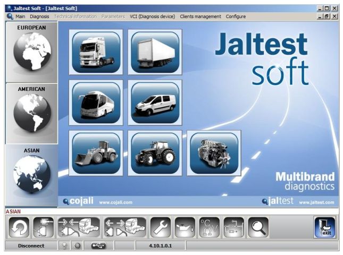
Task: Open the °C Ω V measurements icon
Action: [210, 227]
